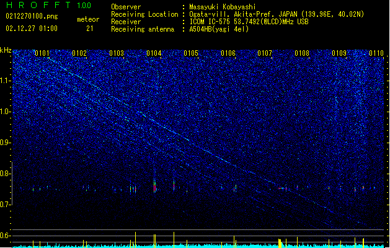Click the 1.1 frequency axis label
The image size is (390, 248).
6,81
